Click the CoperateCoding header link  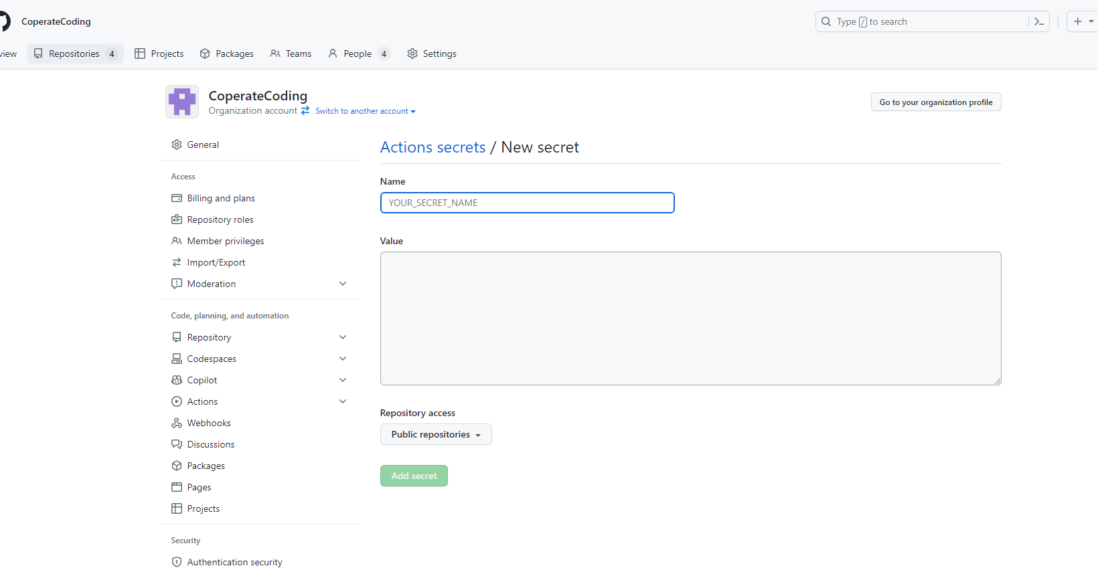pyautogui.click(x=56, y=21)
